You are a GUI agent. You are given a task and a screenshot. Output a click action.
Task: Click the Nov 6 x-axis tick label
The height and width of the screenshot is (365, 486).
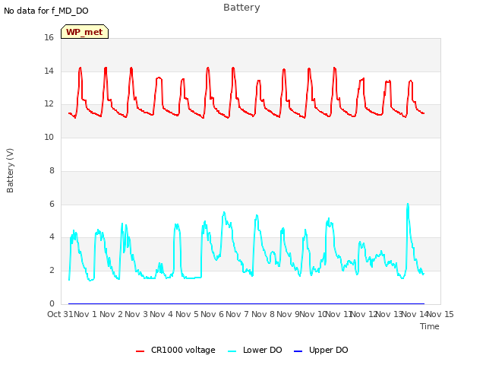(x=213, y=314)
